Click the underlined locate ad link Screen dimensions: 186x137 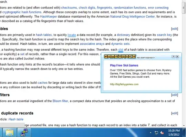click(72, 35)
